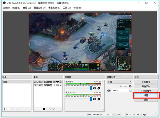Screen dimensions: 160x118
Task: Hide the 窗口捕获 source with its eye icon
Action: pos(58,82)
